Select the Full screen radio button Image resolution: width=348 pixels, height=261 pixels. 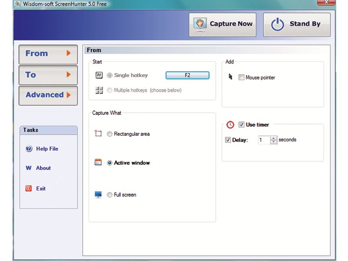(x=110, y=195)
